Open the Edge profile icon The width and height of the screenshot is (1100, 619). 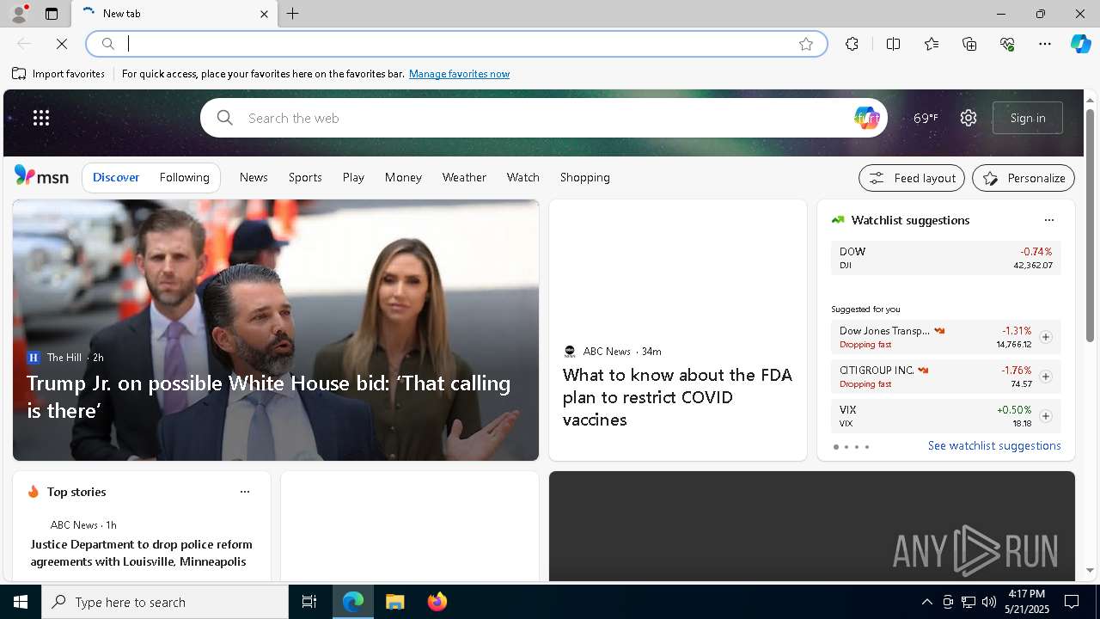click(x=18, y=14)
